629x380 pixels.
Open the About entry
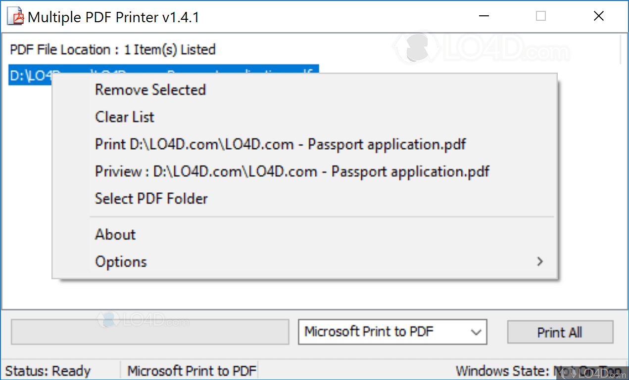coord(115,234)
